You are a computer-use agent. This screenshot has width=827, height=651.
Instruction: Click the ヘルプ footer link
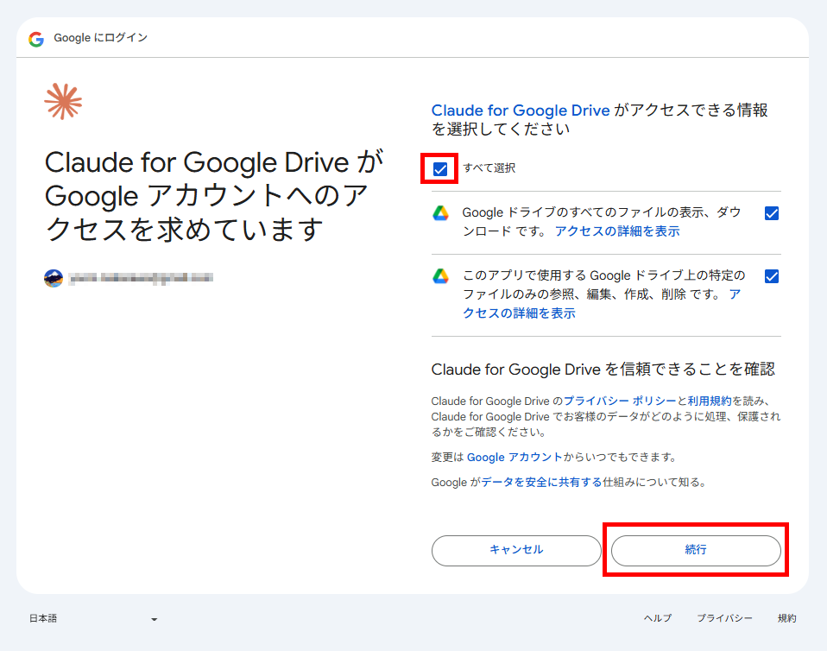pyautogui.click(x=658, y=618)
